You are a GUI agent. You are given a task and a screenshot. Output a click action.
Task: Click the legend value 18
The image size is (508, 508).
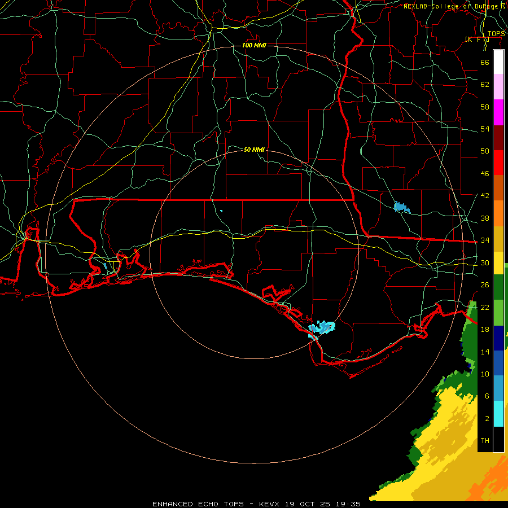click(x=485, y=330)
